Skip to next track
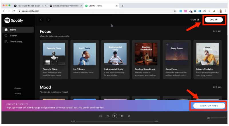The width and height of the screenshot is (229, 126). pos(122,116)
